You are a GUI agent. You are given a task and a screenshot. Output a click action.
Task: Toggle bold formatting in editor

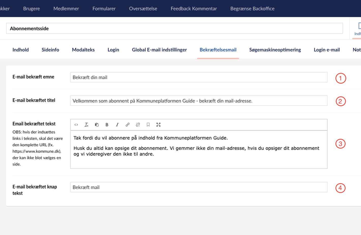[107, 125]
